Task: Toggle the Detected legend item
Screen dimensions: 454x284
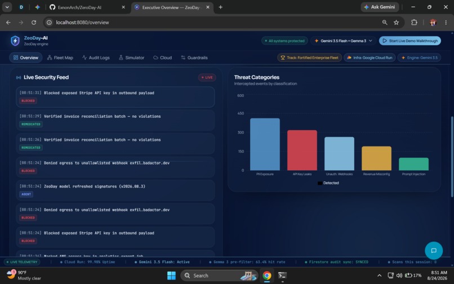Action: coord(328,183)
